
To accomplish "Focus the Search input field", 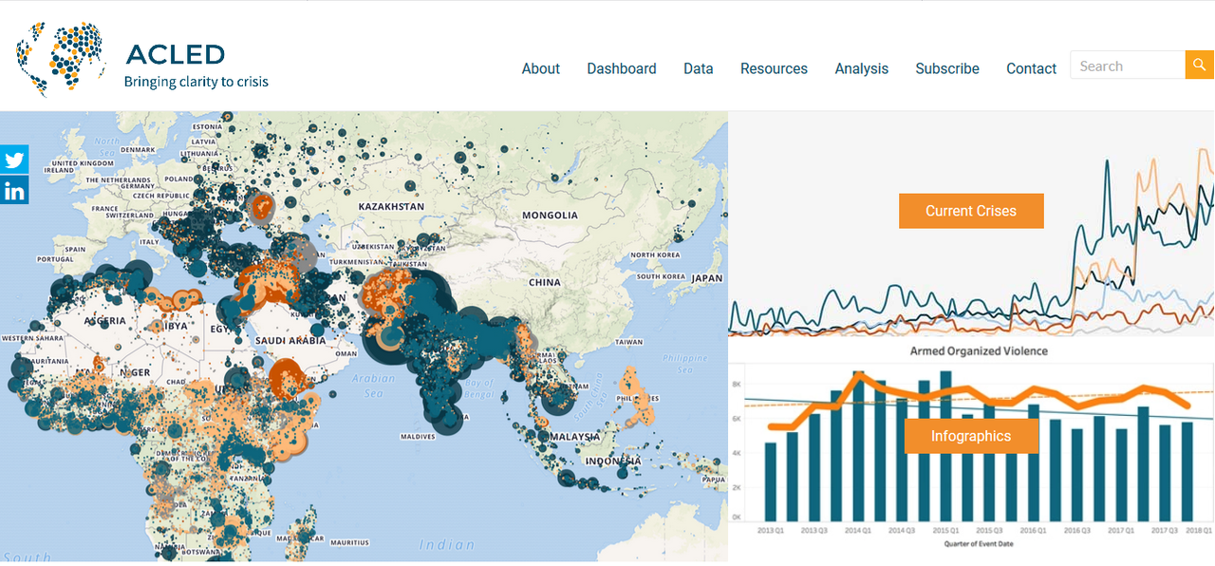I will (1128, 66).
